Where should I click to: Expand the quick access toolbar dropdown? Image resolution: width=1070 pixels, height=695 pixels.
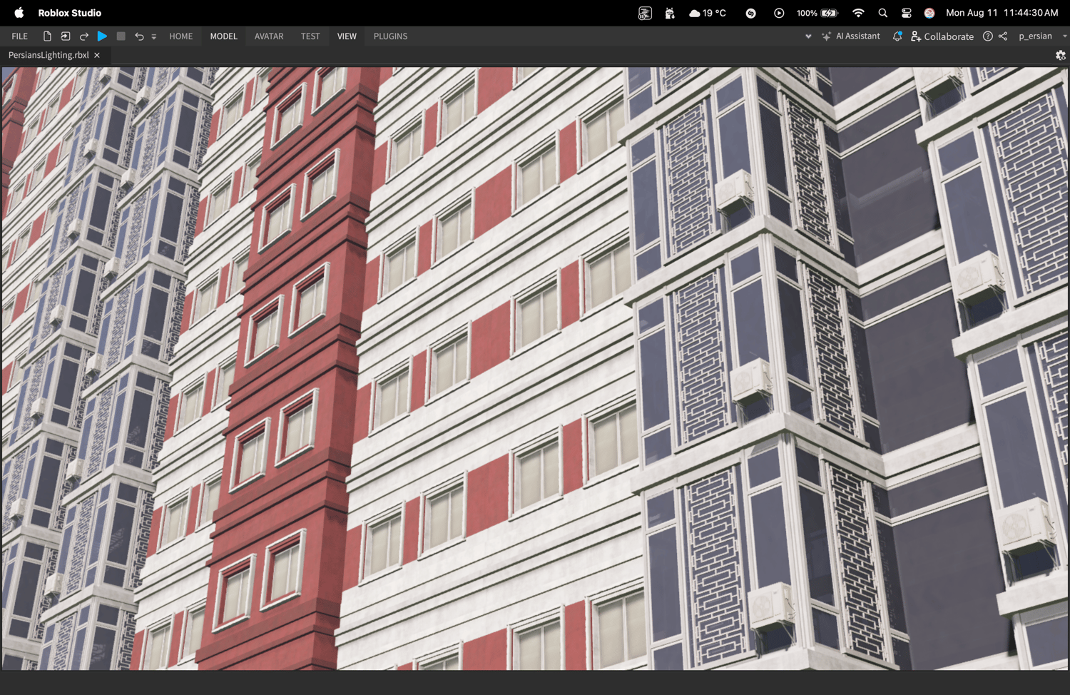coord(154,36)
